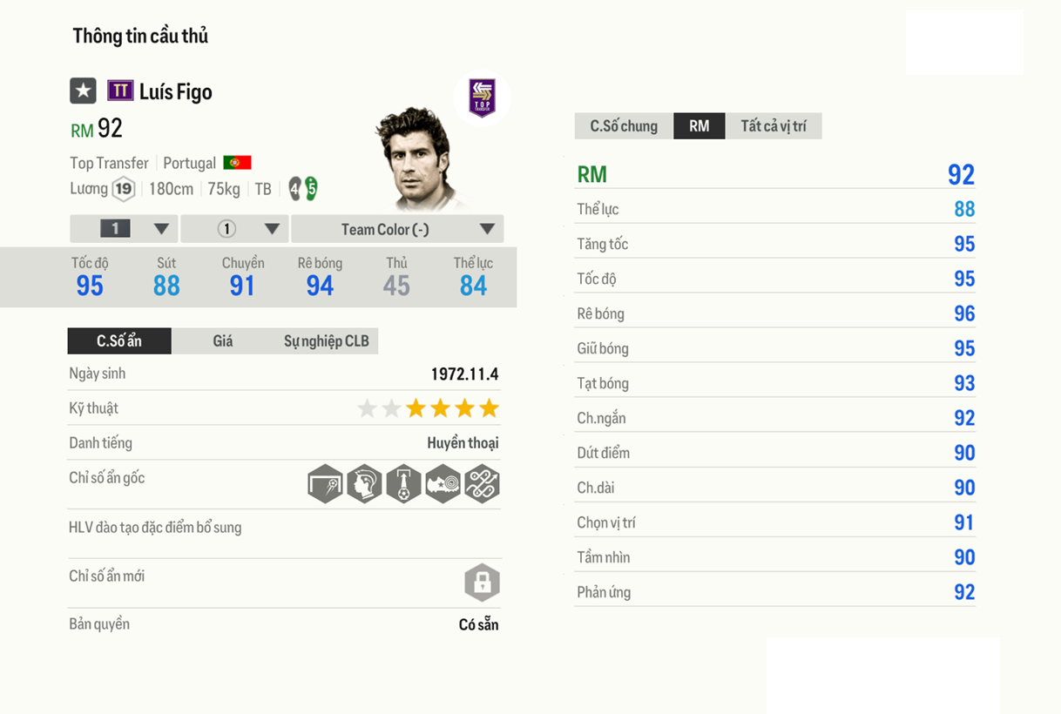This screenshot has width=1061, height=714.
Task: Click the goal-shot hidden trait icon
Action: click(x=325, y=484)
